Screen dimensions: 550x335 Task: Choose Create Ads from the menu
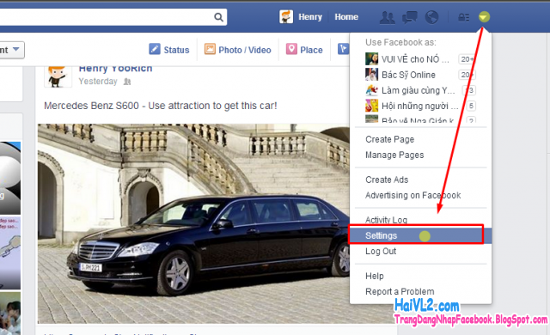(387, 180)
